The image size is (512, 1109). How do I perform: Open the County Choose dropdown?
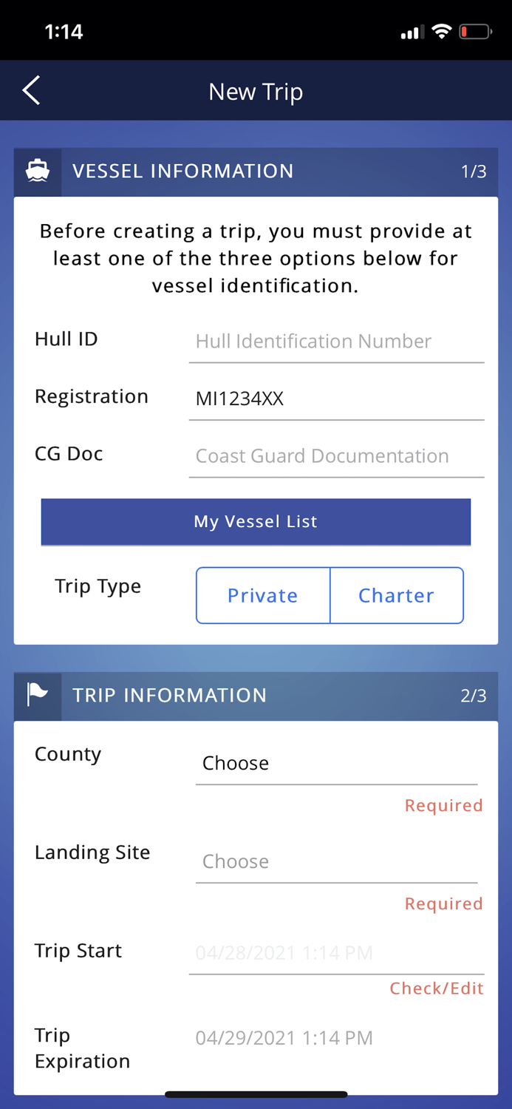(x=337, y=764)
